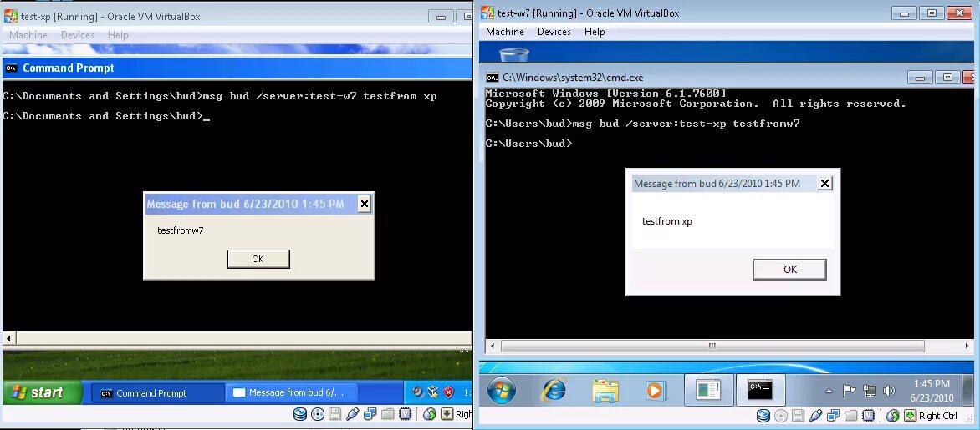The width and height of the screenshot is (980, 430).
Task: Click OK in testfromw7 message box
Action: (258, 259)
